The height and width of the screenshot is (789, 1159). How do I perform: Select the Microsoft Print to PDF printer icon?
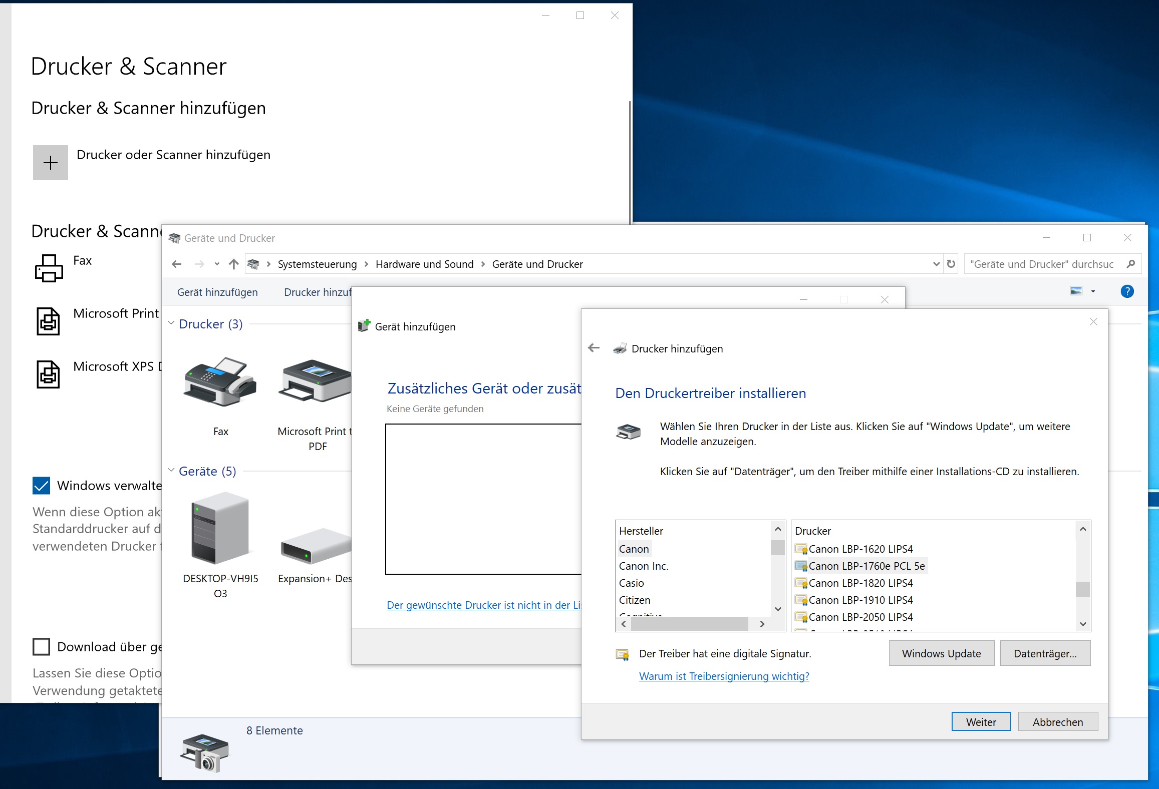(x=315, y=381)
